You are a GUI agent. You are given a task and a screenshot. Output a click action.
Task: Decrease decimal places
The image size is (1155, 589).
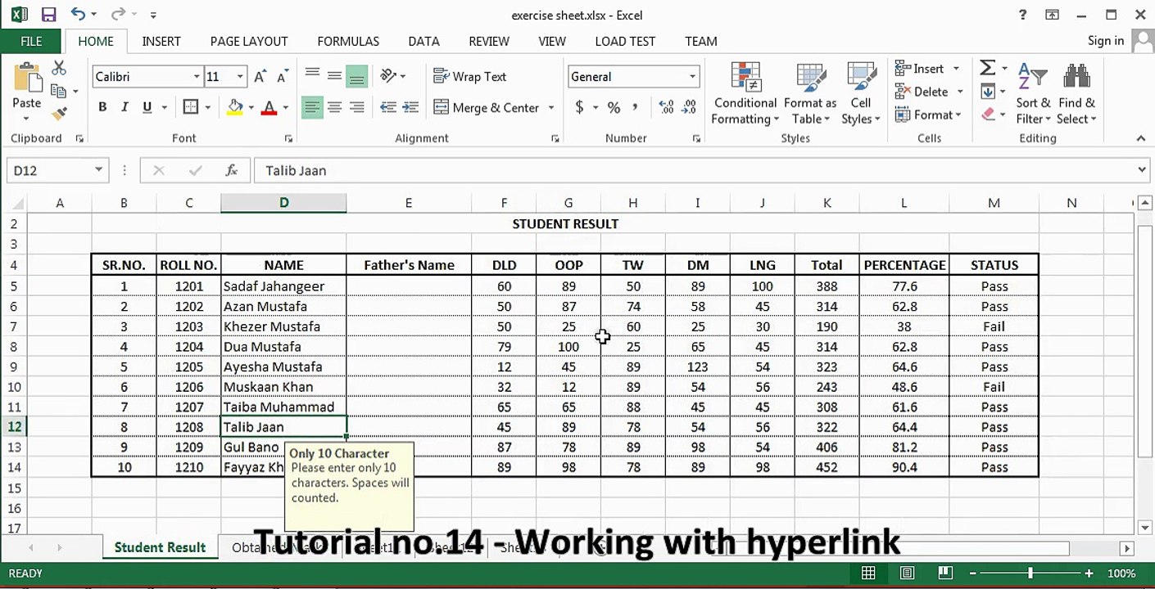point(689,107)
